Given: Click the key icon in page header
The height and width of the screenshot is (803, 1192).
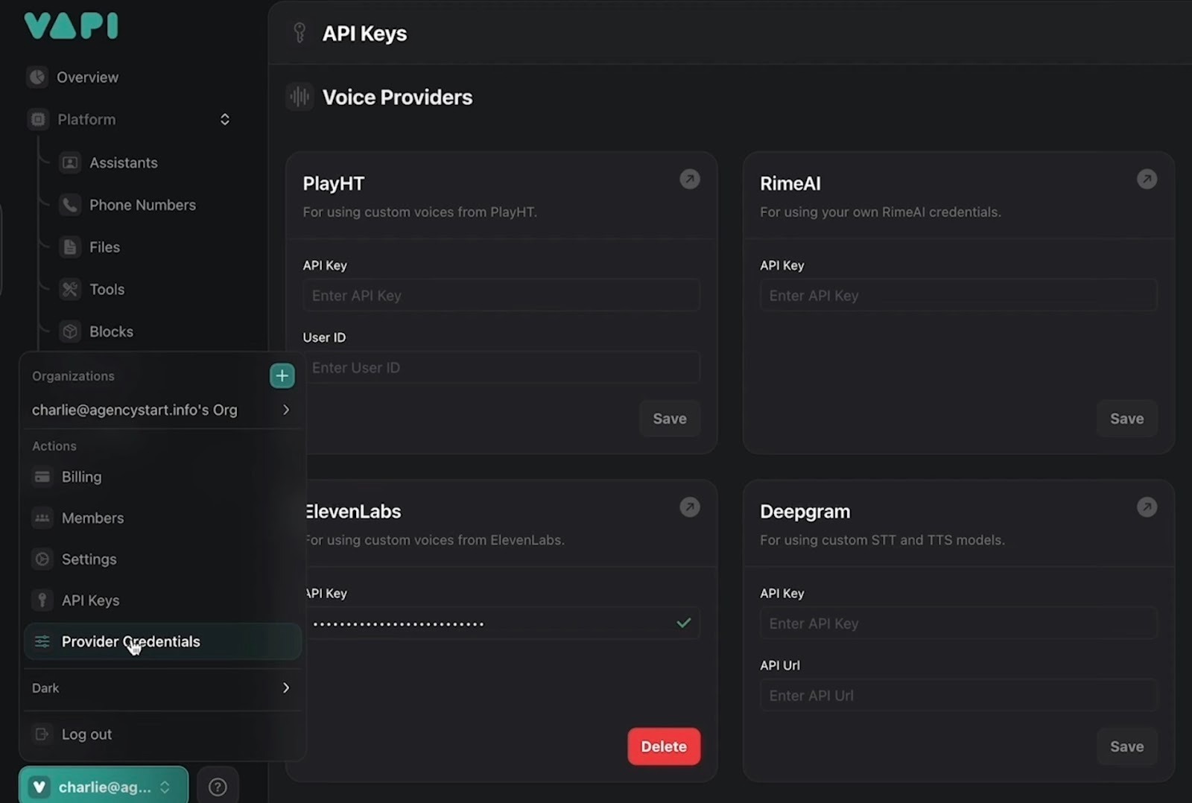Looking at the screenshot, I should (x=299, y=33).
